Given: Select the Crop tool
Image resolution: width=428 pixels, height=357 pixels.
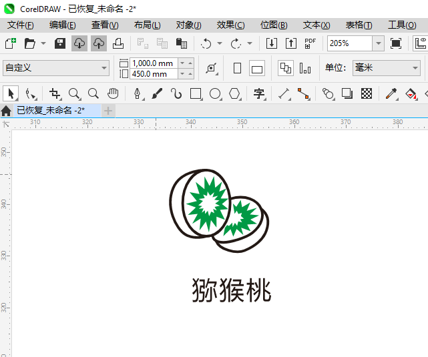Looking at the screenshot, I should [x=55, y=94].
